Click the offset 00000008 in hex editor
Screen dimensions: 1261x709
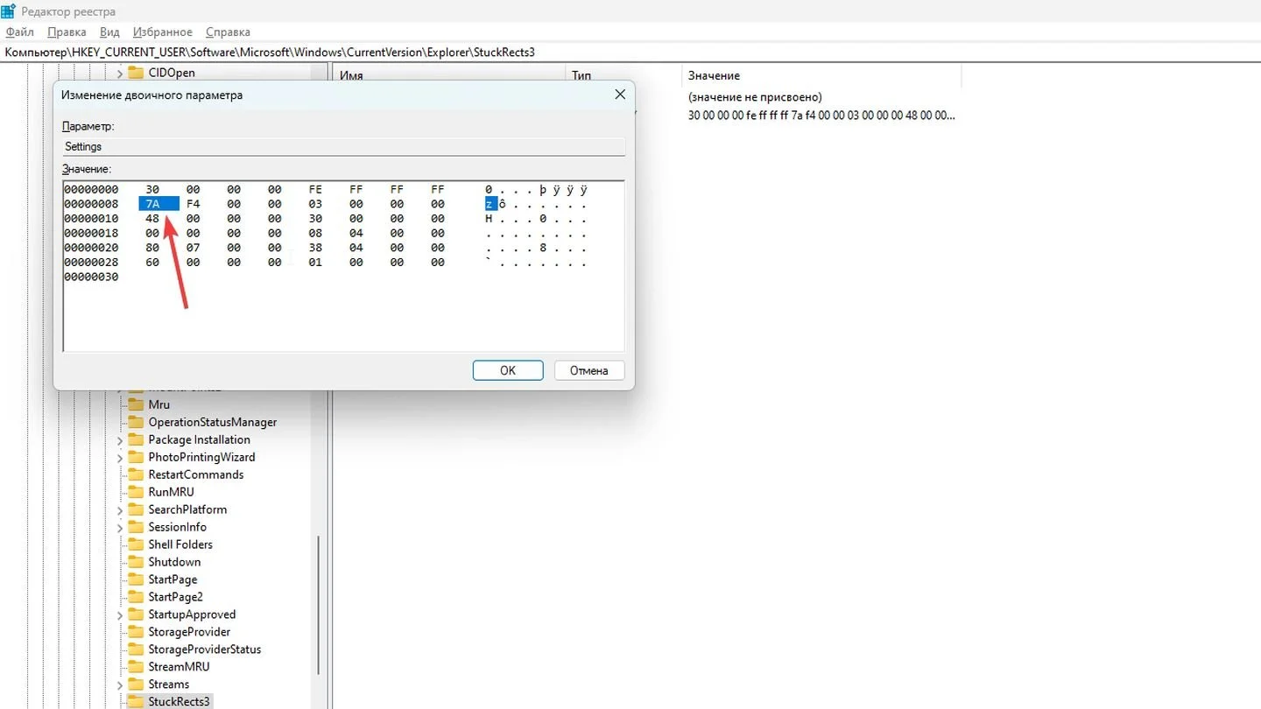pyautogui.click(x=91, y=204)
